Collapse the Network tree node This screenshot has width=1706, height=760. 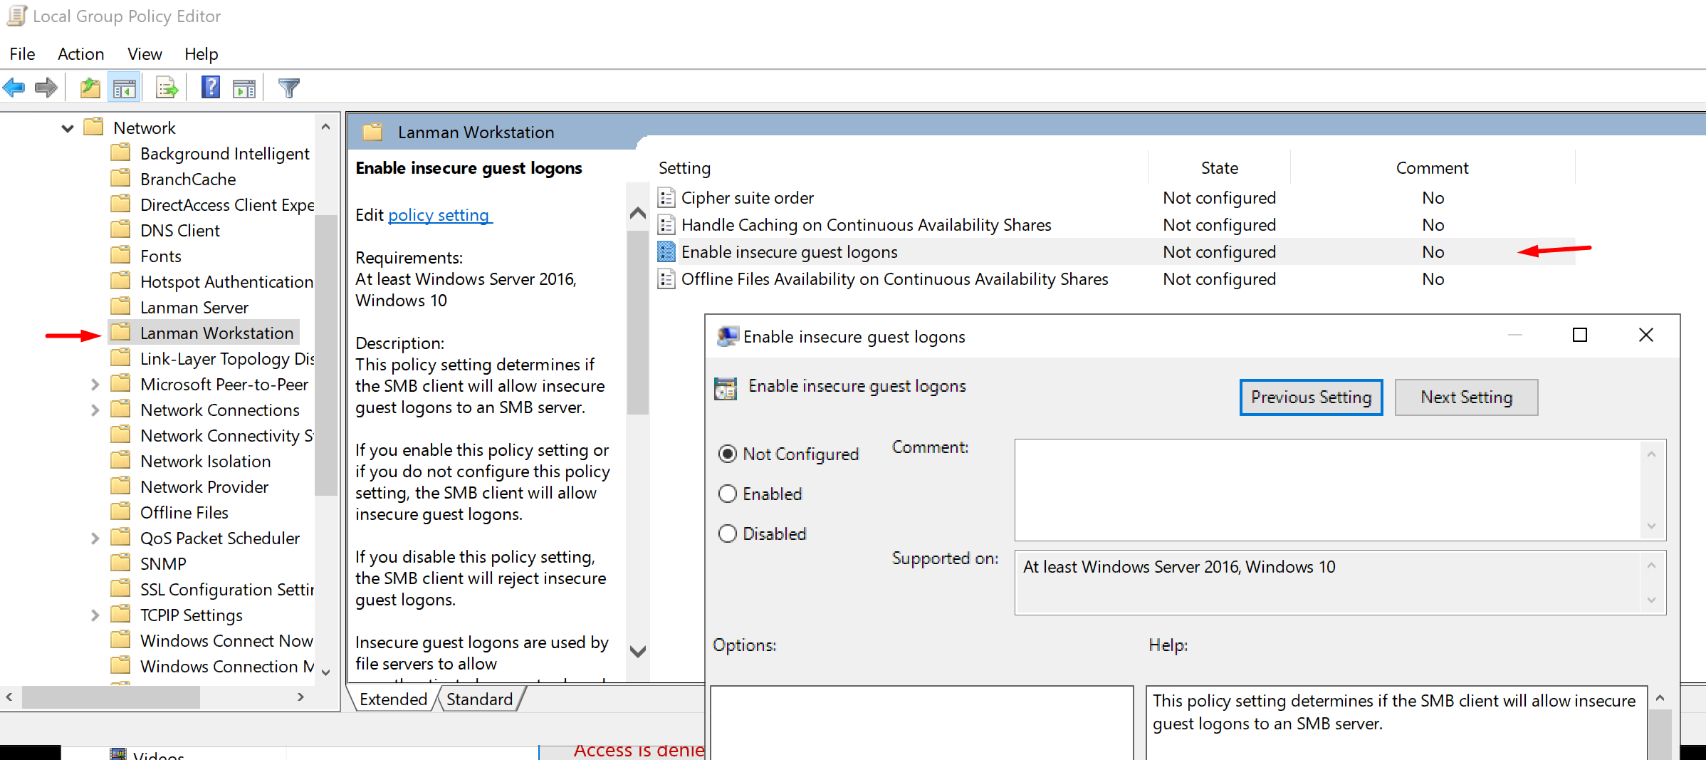coord(68,128)
